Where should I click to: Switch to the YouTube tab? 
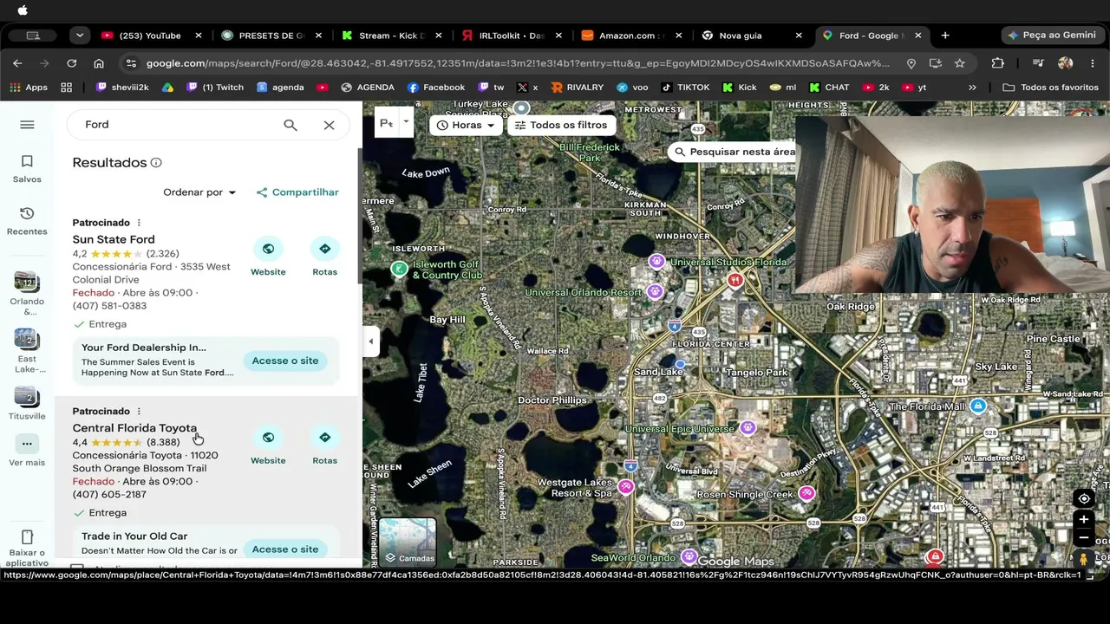pyautogui.click(x=149, y=36)
